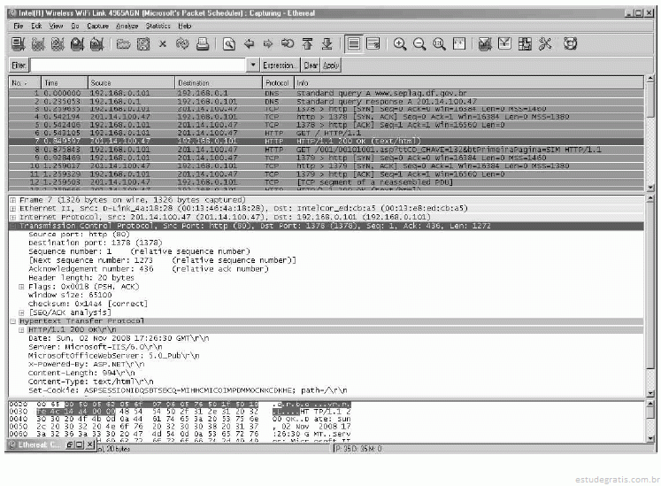
Task: Sort by the Destination column header
Action: pos(219,83)
